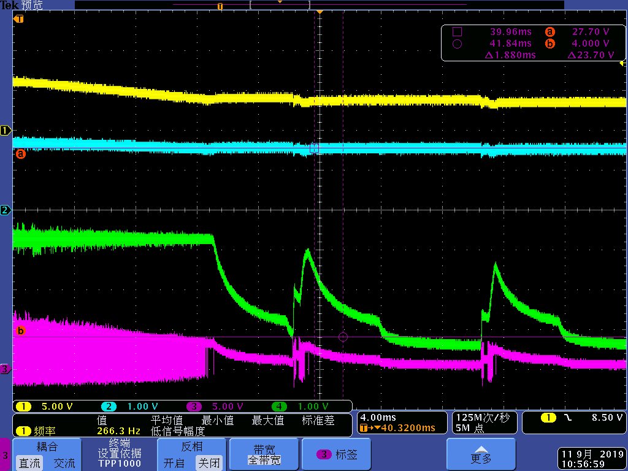Click the 低信号幅度 low amplitude warning

click(x=177, y=431)
